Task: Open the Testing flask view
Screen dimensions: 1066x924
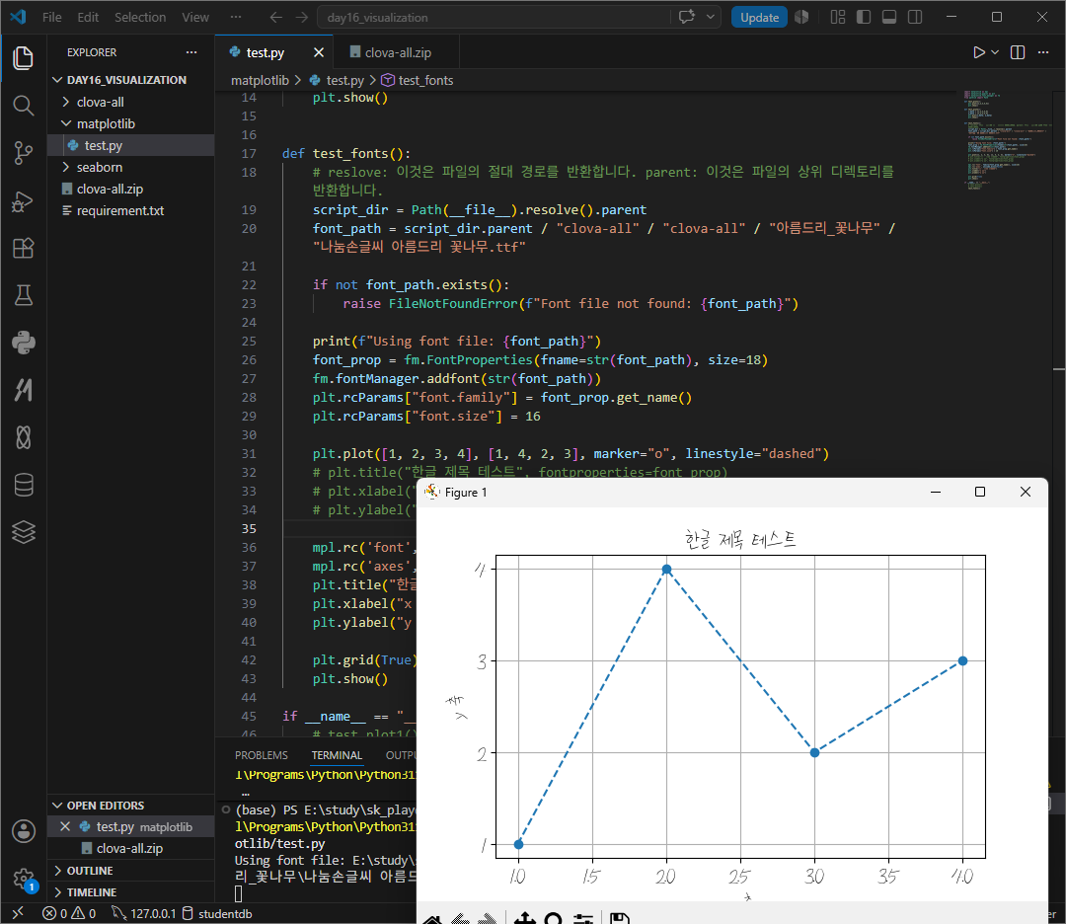Action: tap(23, 295)
